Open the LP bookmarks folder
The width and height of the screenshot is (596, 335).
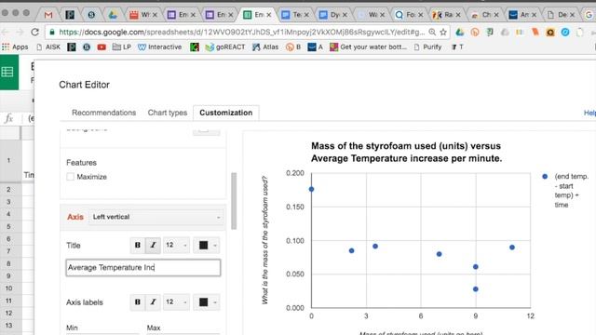(x=122, y=47)
